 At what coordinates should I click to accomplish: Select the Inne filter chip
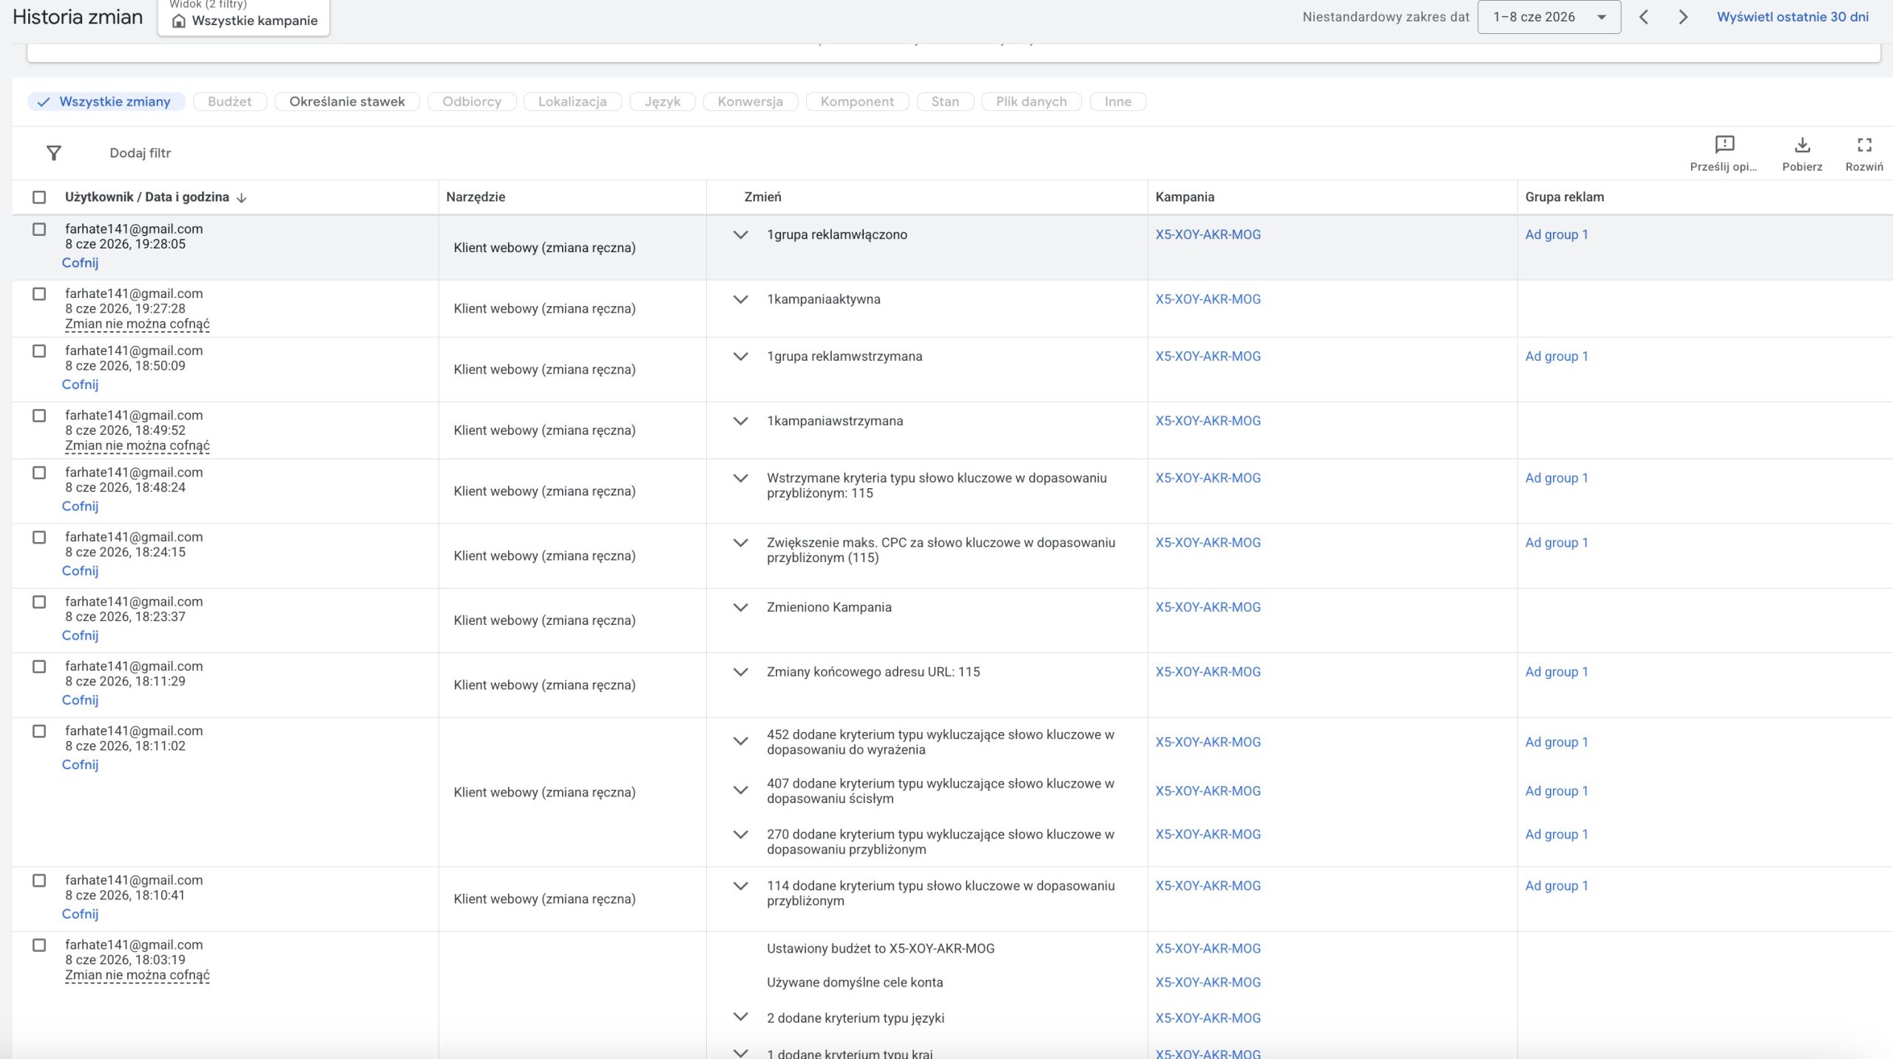pyautogui.click(x=1118, y=101)
